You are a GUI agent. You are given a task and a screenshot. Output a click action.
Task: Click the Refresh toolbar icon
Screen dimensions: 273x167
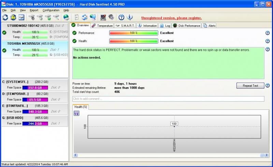(x=5, y=17)
